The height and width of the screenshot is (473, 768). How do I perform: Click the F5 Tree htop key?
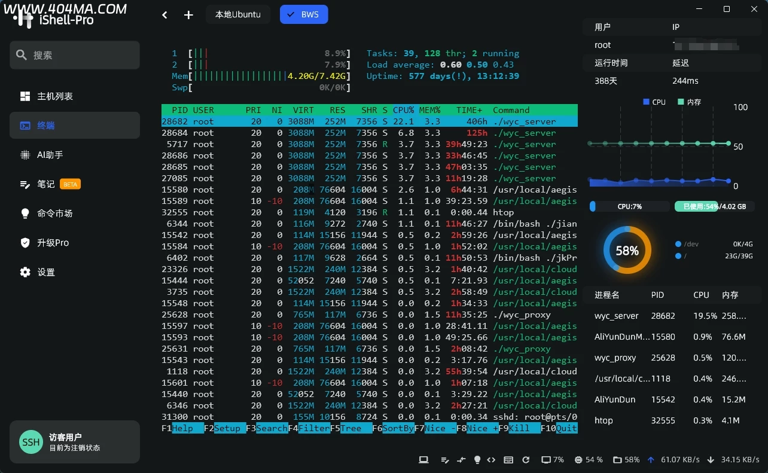tap(351, 428)
